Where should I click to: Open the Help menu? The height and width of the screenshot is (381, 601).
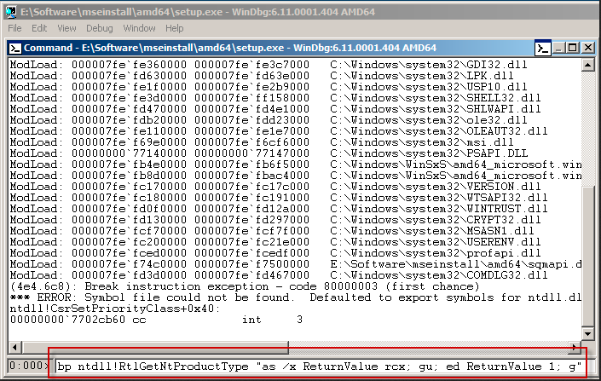click(175, 28)
